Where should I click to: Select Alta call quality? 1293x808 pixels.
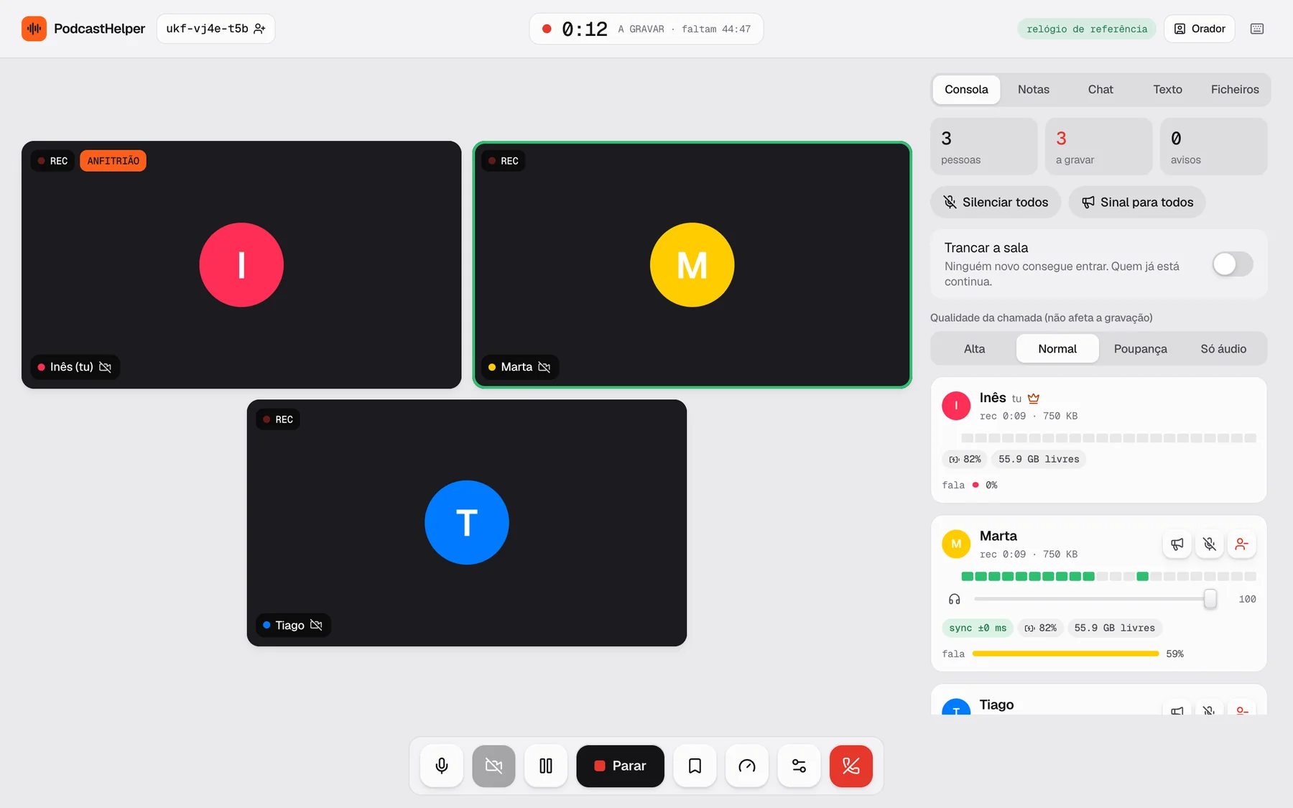(974, 348)
